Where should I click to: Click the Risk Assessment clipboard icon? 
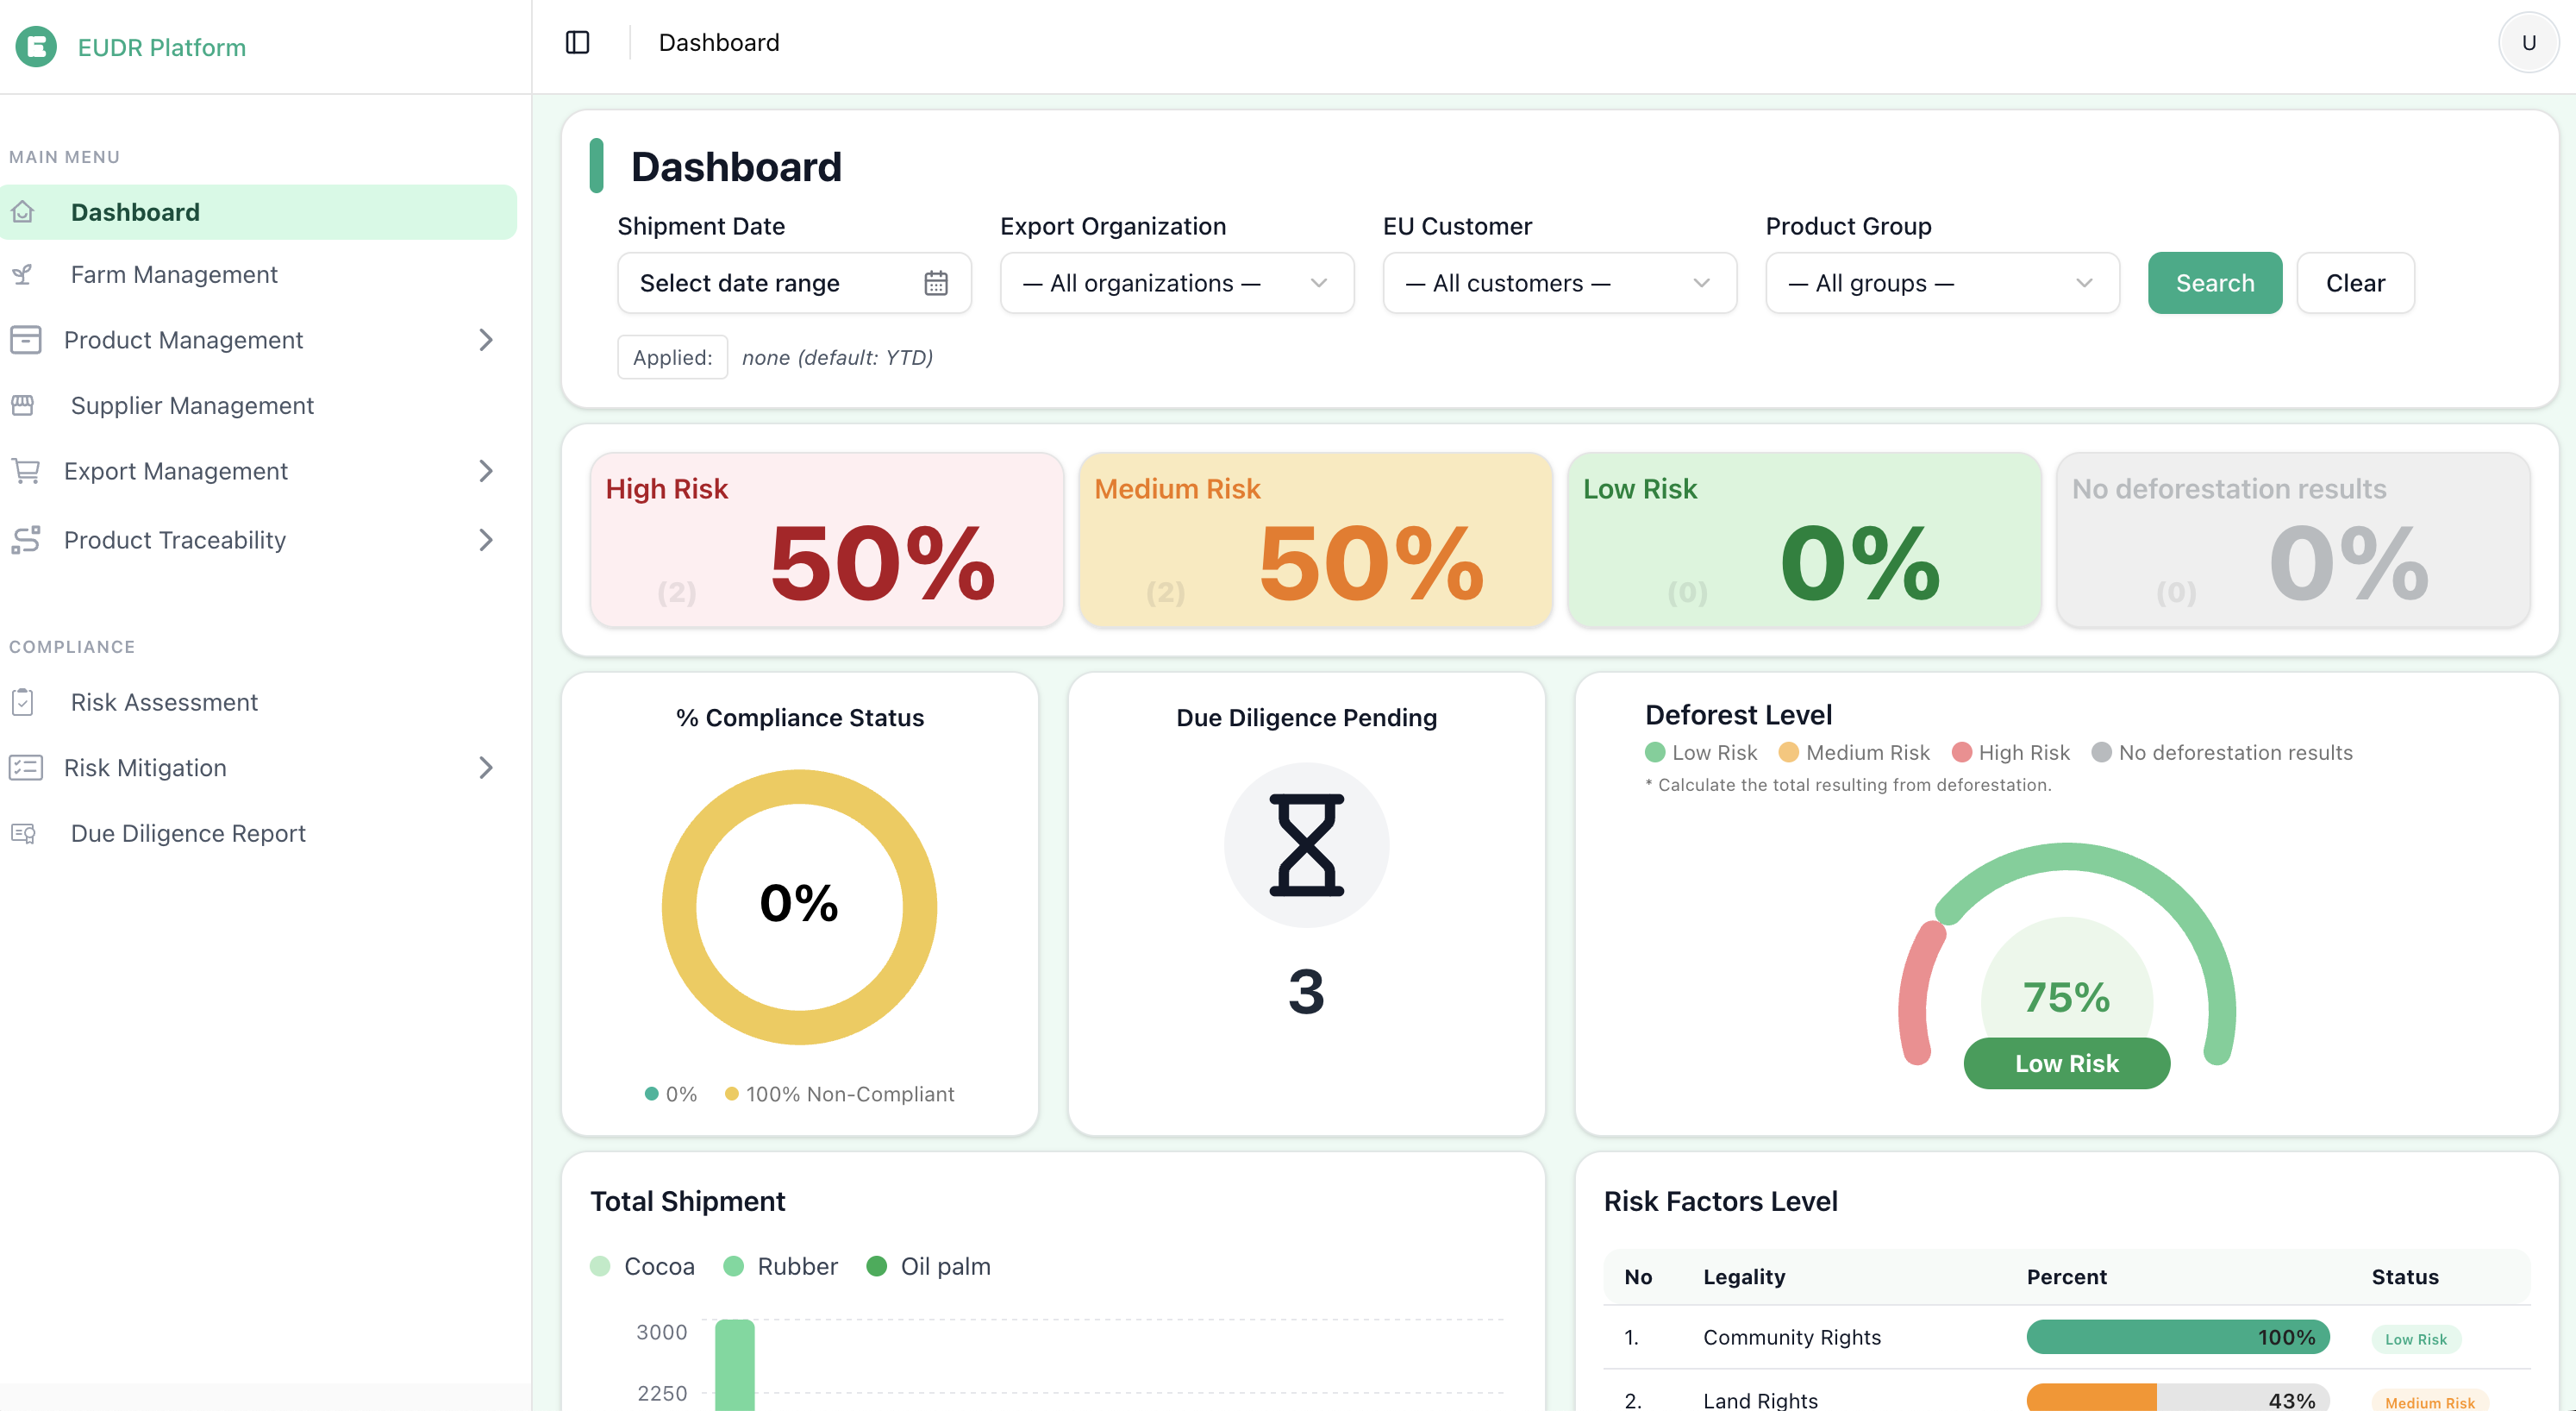coord(23,703)
